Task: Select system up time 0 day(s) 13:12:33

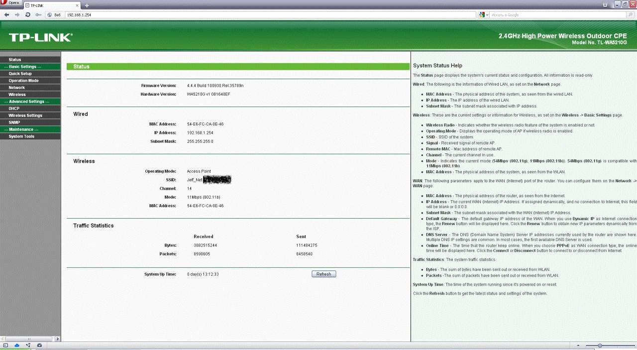Action: coord(203,274)
